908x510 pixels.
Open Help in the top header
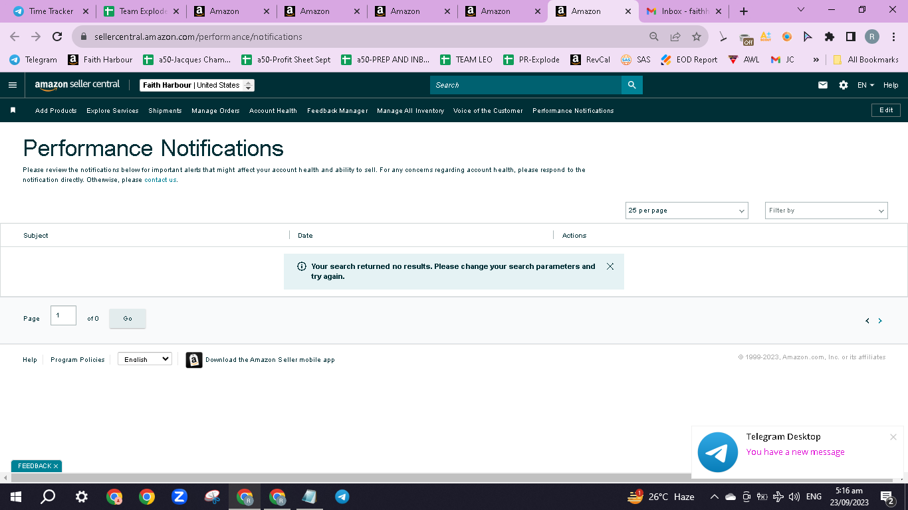click(891, 85)
